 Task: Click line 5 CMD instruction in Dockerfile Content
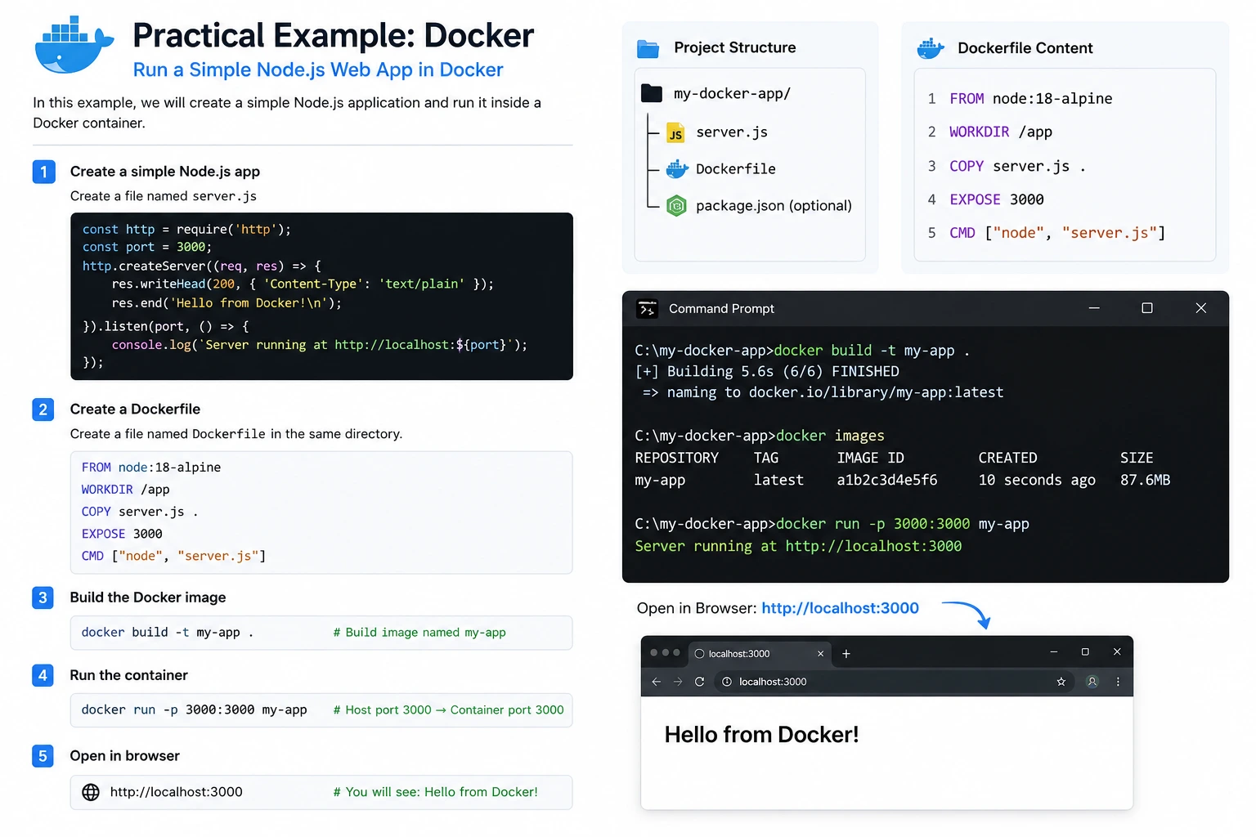pos(1057,234)
